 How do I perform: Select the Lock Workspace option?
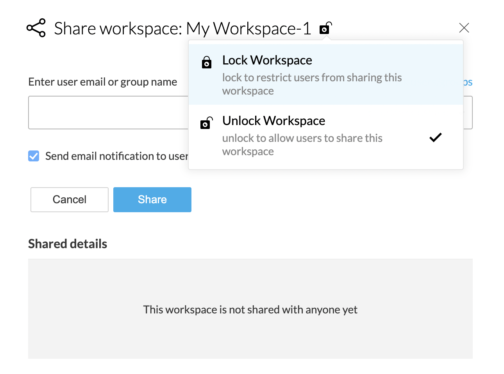pos(267,61)
